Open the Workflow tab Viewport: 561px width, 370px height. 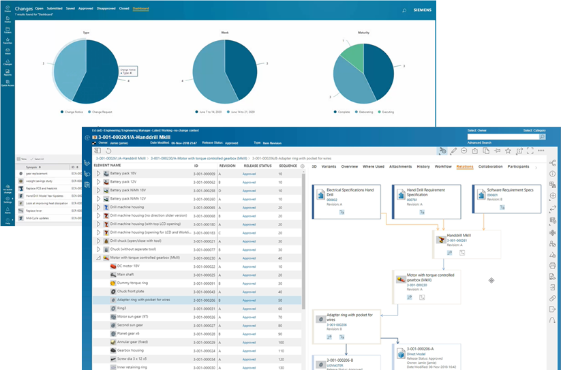point(443,166)
